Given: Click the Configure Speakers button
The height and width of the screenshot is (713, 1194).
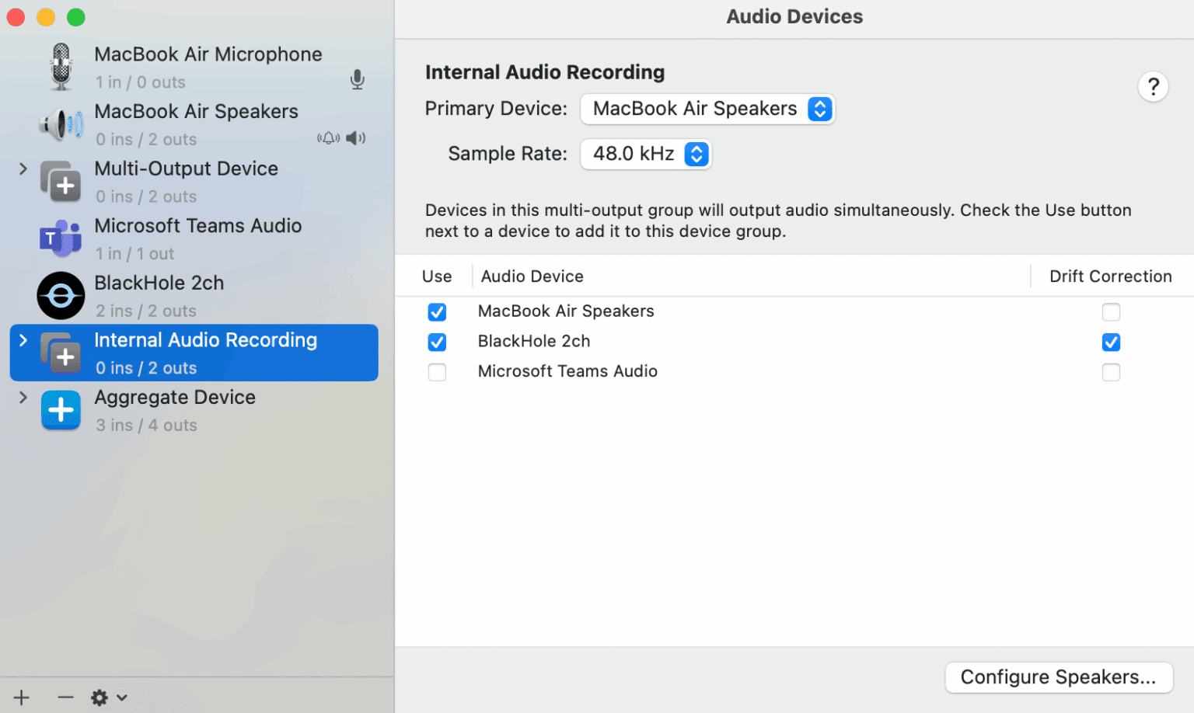Looking at the screenshot, I should coord(1059,676).
